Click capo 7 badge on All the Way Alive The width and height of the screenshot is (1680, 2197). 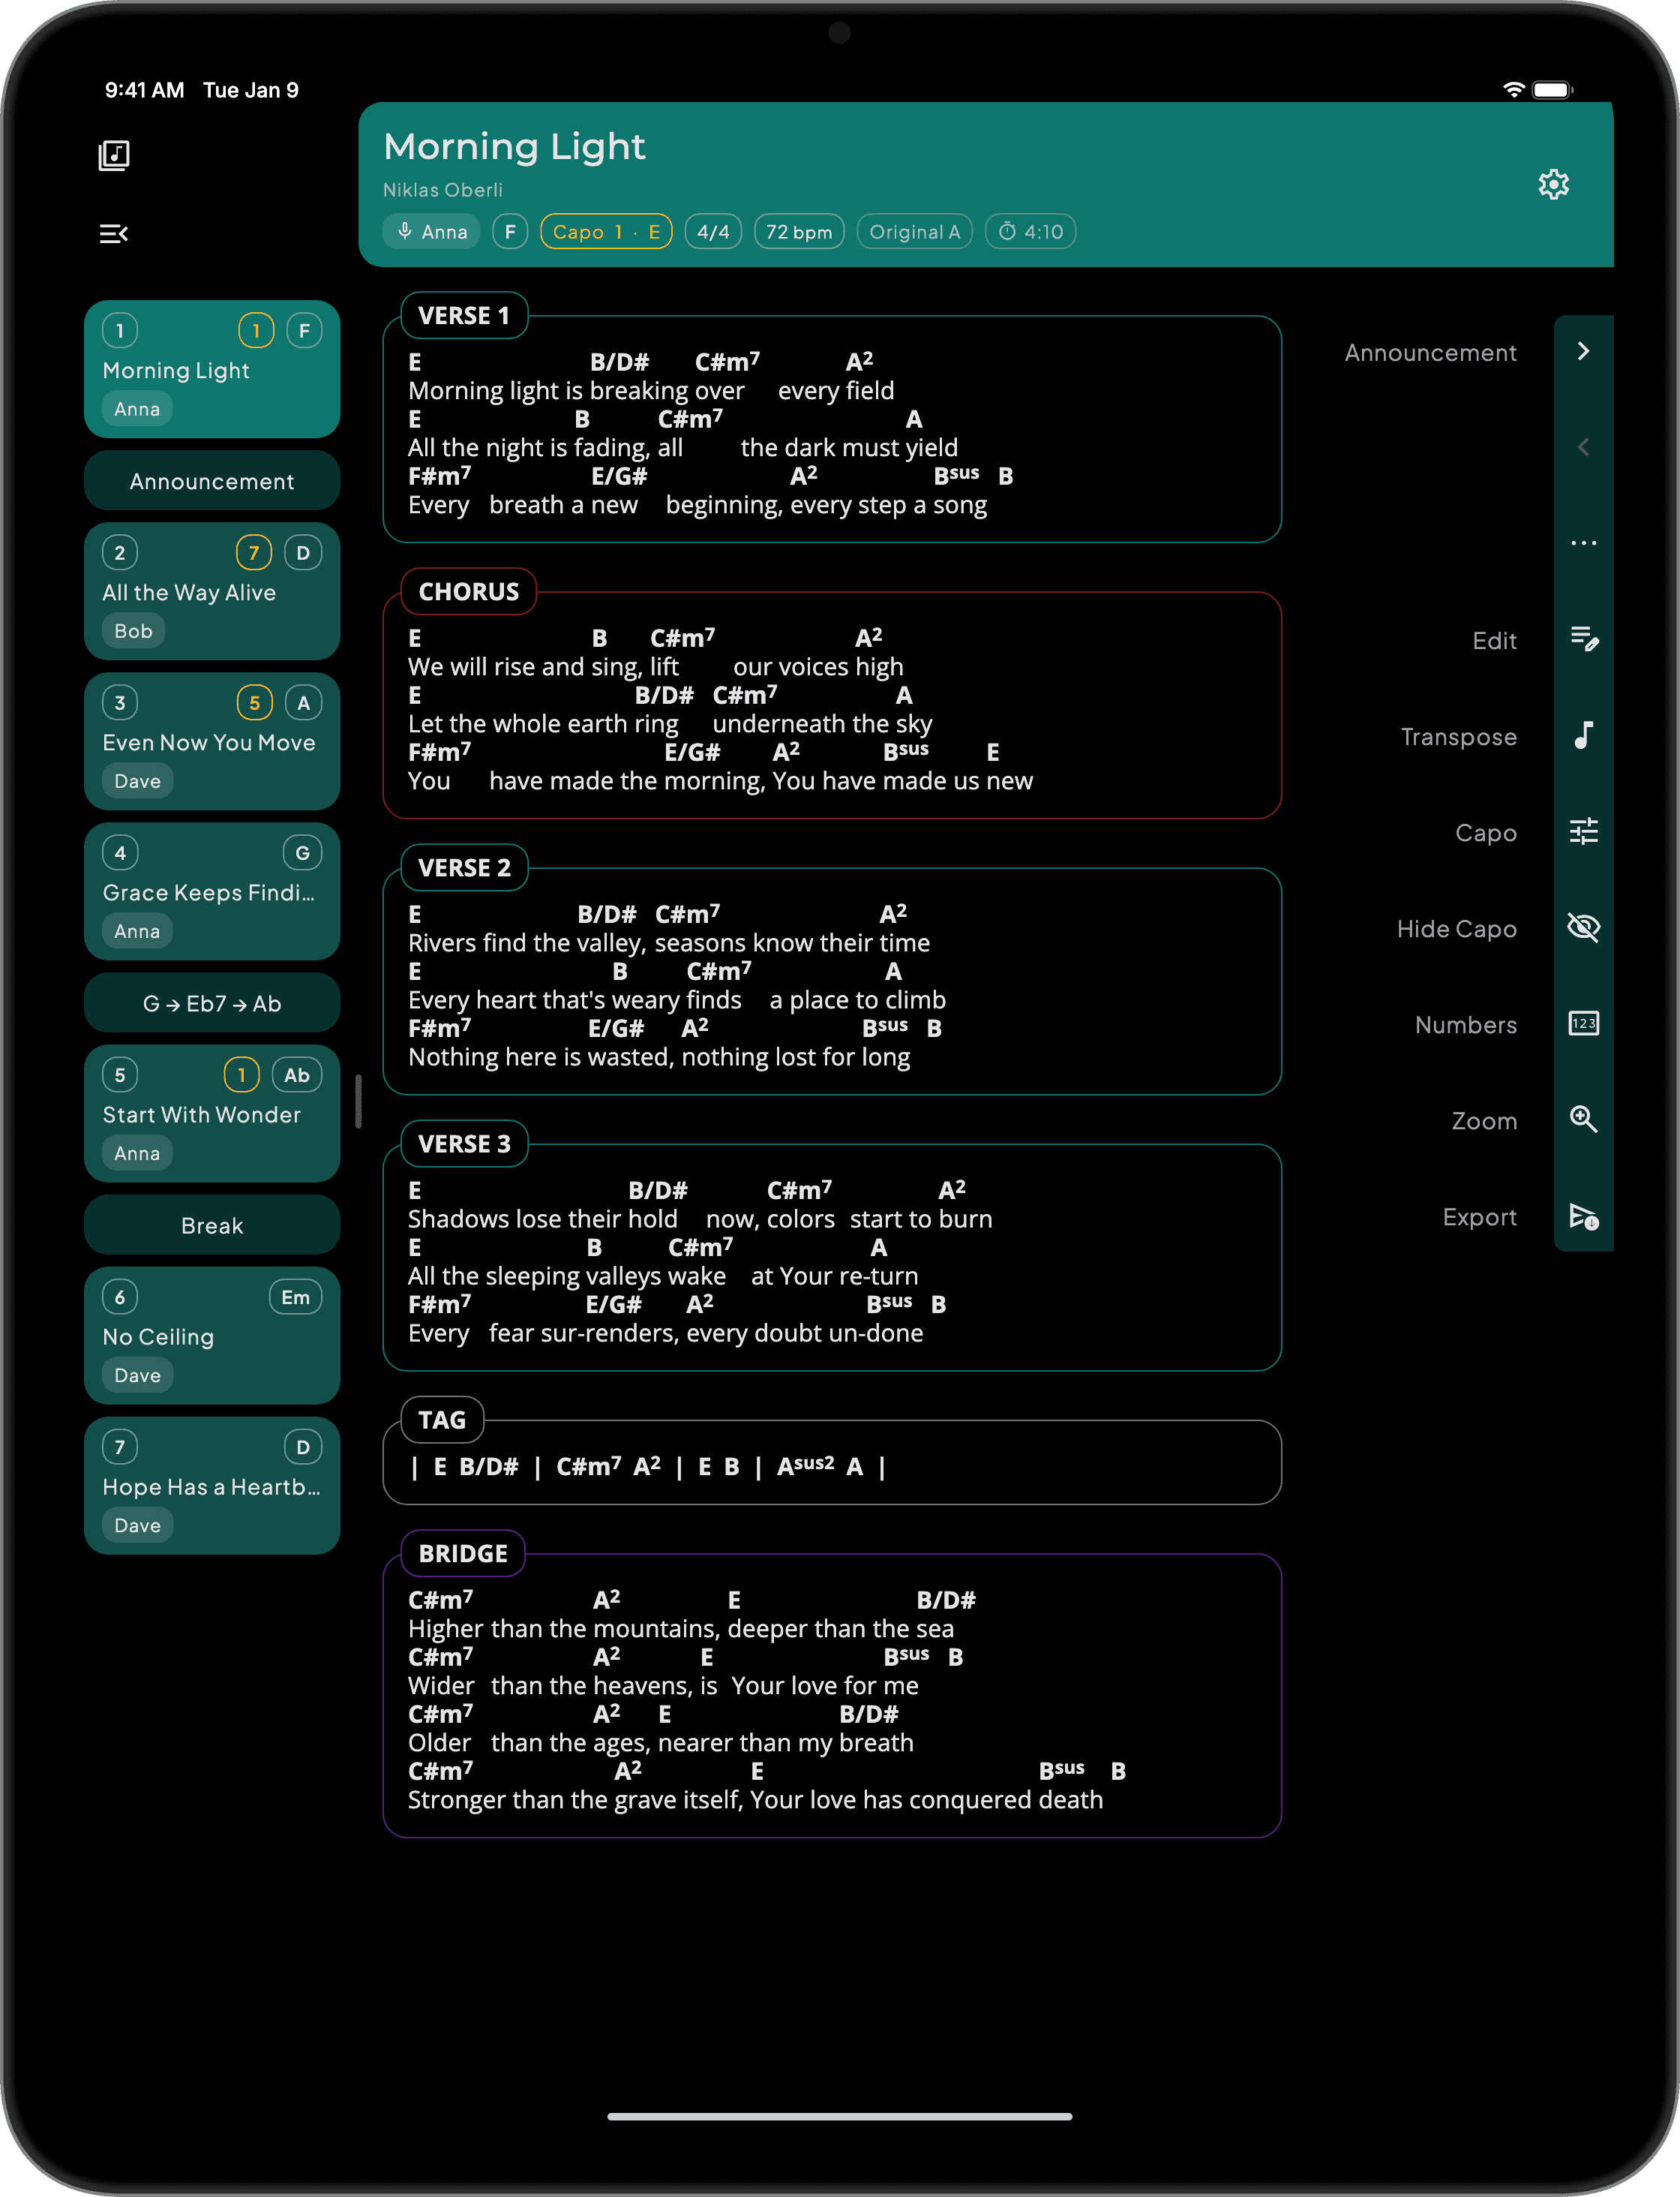click(x=254, y=553)
